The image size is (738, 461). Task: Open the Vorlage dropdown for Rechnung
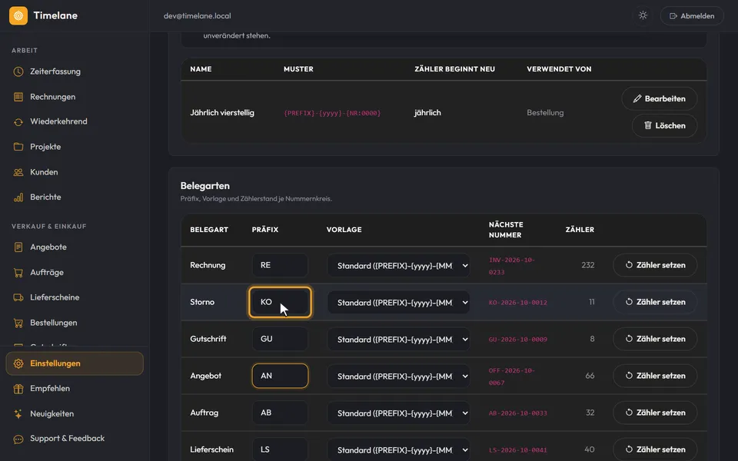click(x=399, y=266)
